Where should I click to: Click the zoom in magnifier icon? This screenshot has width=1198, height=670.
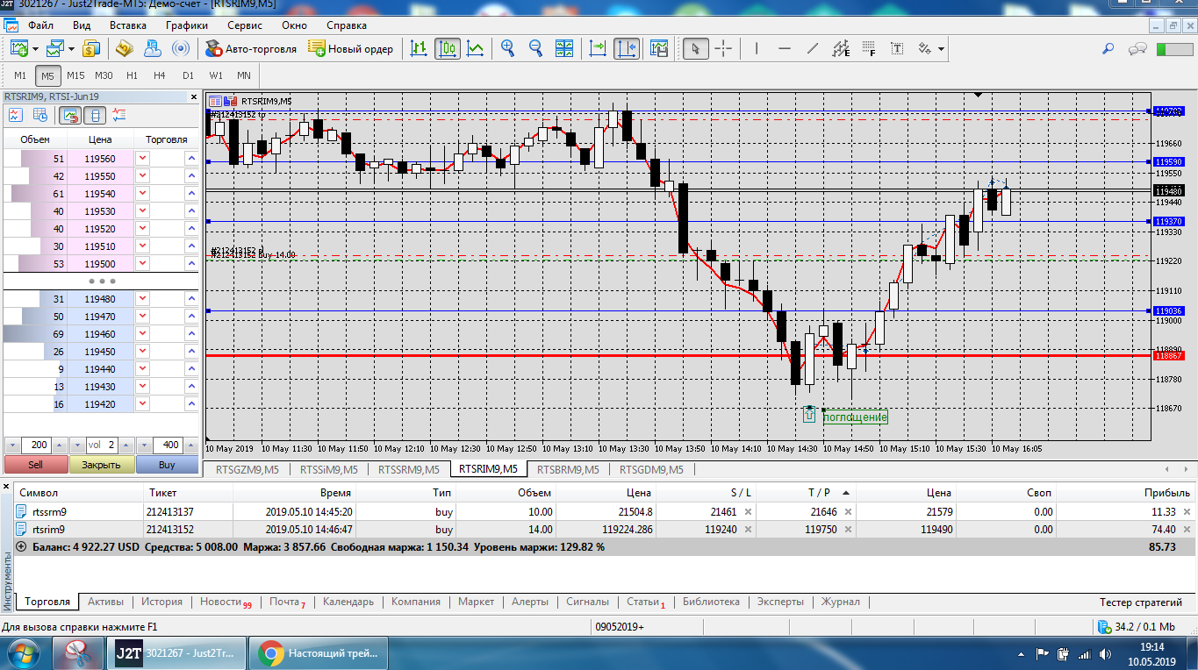pyautogui.click(x=507, y=49)
